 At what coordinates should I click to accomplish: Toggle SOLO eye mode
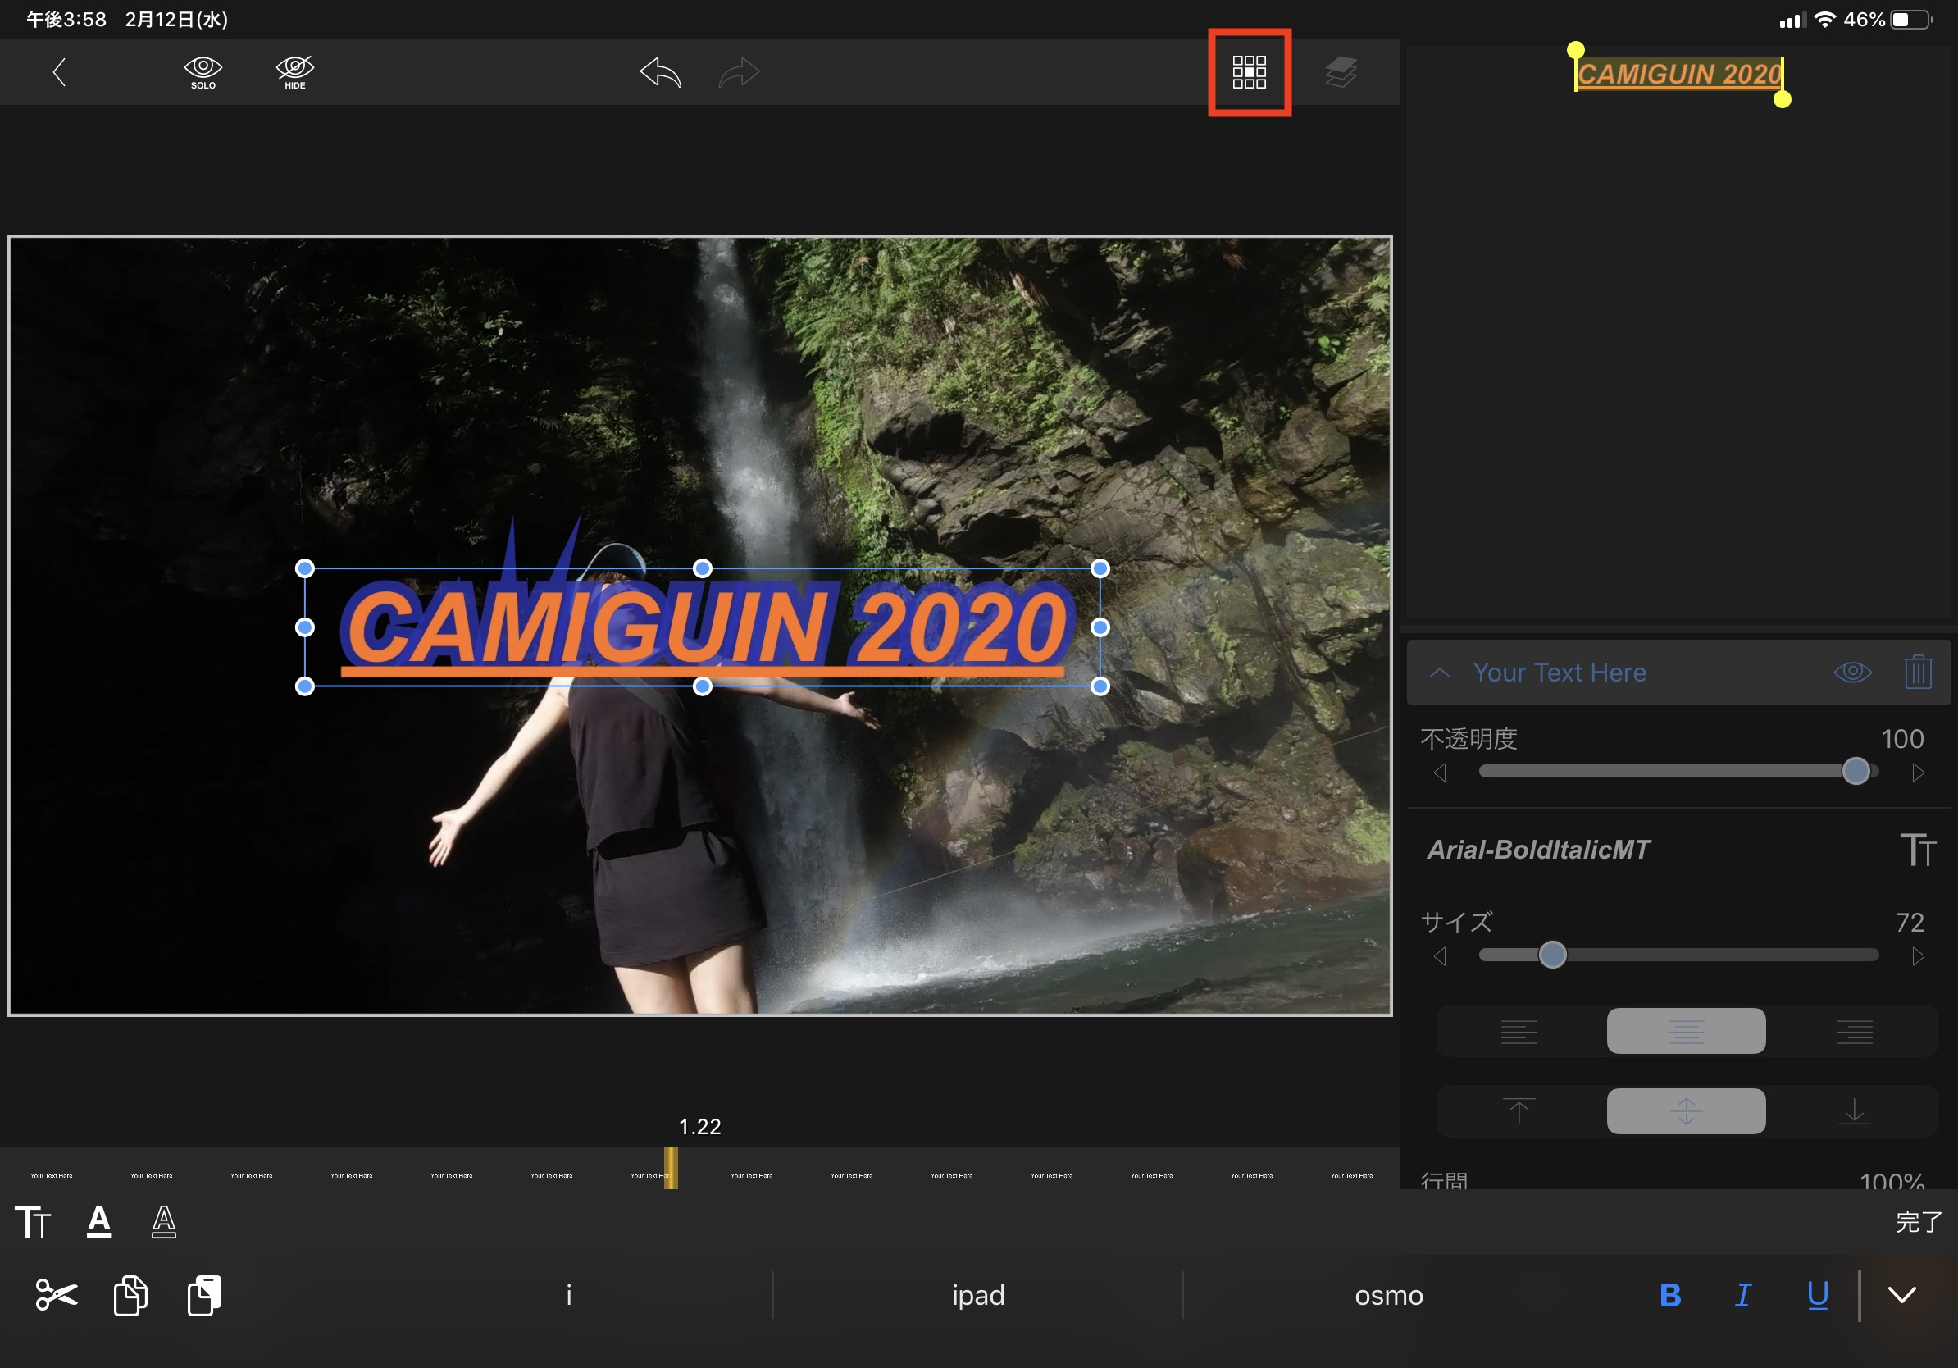[x=203, y=72]
